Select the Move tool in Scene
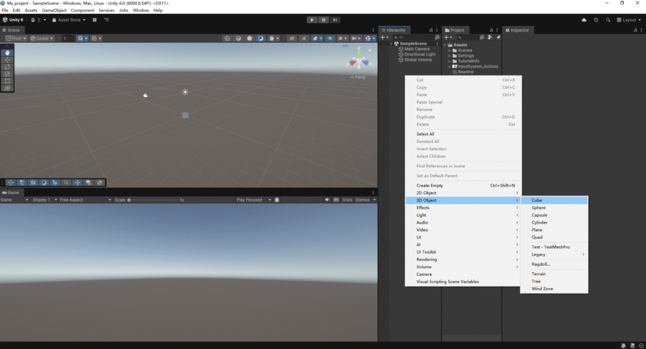Viewport: 646px width, 349px height. [x=8, y=60]
